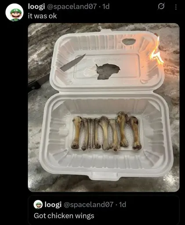Open the @spaceland07 handle inside the quoted post

click(88, 204)
